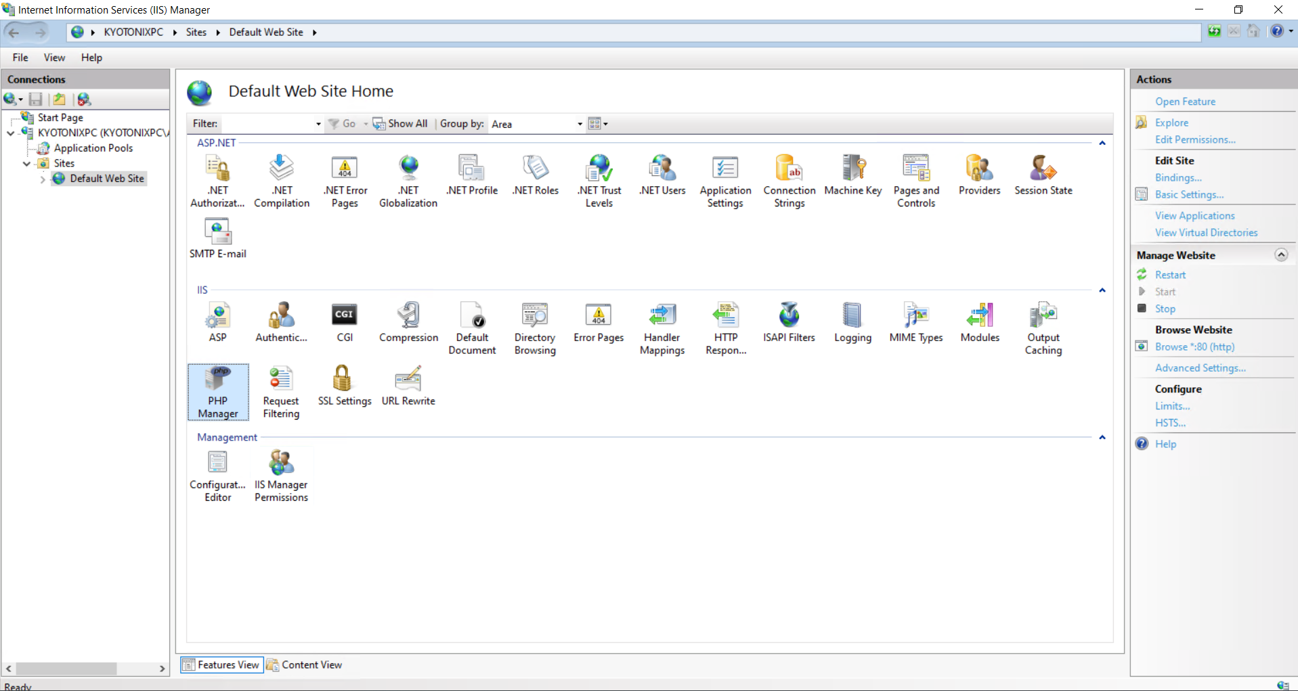Open .NET Trust Levels feature
The width and height of the screenshot is (1298, 691).
click(x=599, y=181)
